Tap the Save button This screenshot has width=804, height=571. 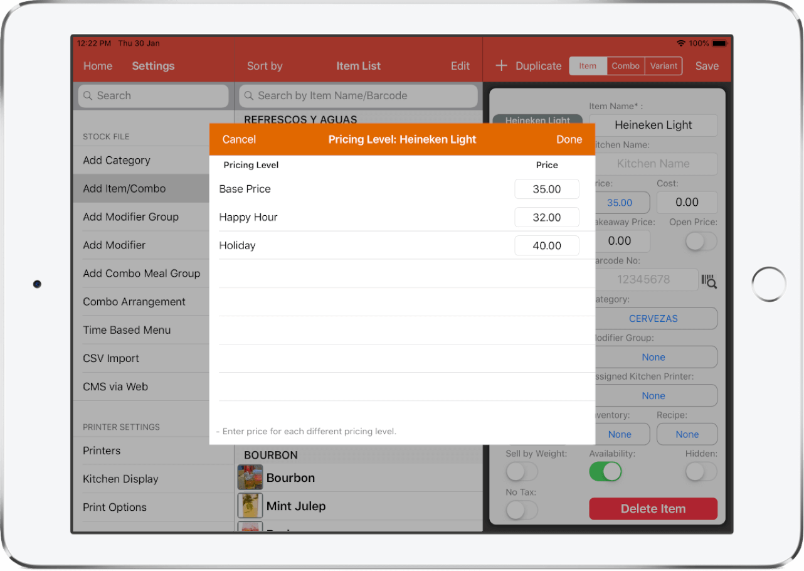tap(707, 66)
